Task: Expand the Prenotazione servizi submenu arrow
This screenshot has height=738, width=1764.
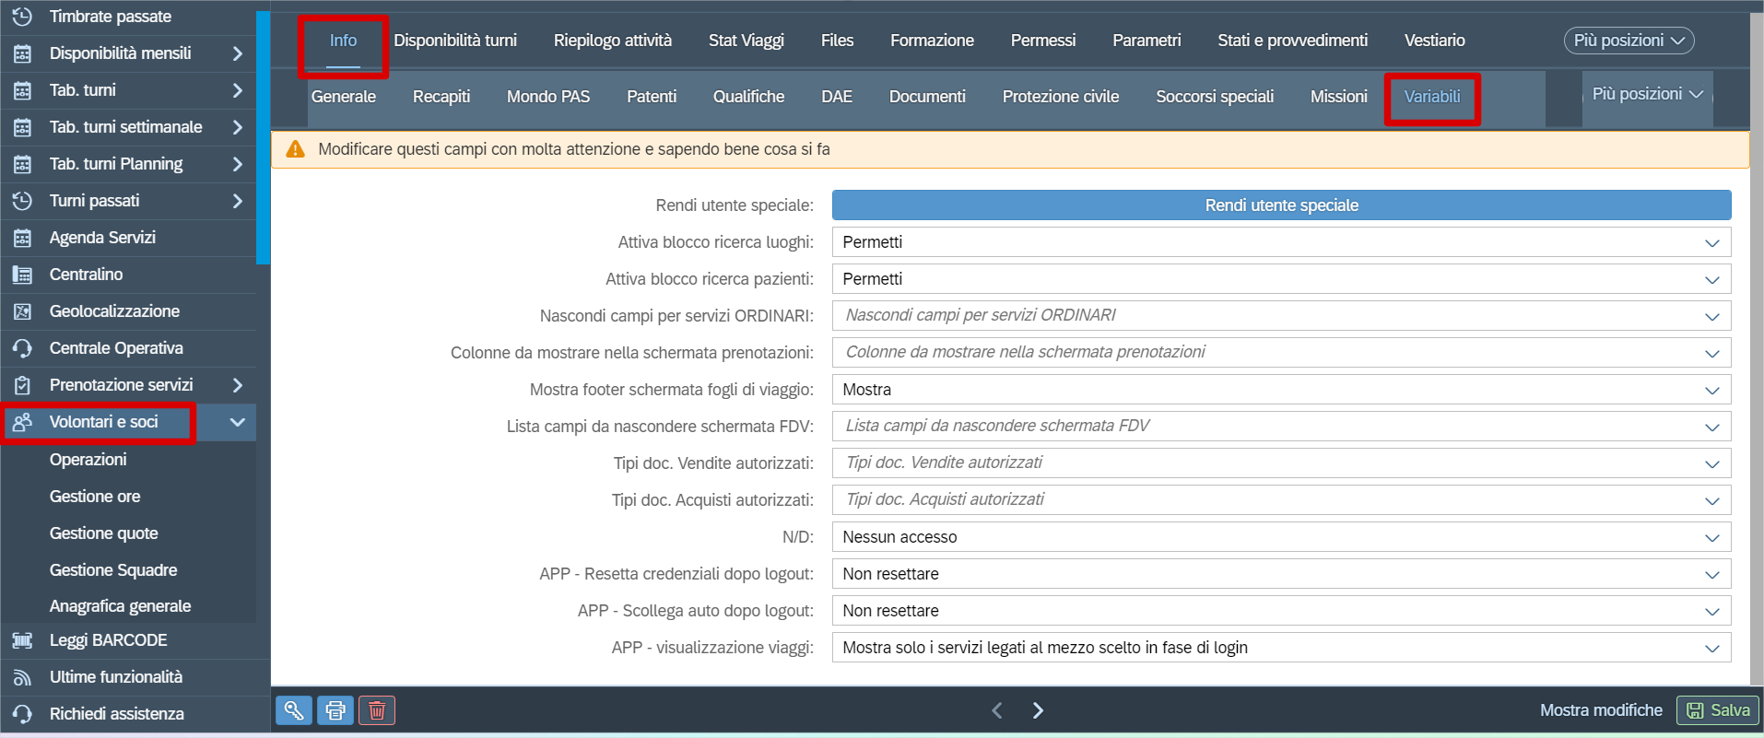Action: coord(237,385)
